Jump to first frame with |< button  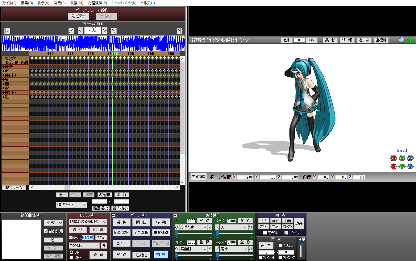(7, 31)
